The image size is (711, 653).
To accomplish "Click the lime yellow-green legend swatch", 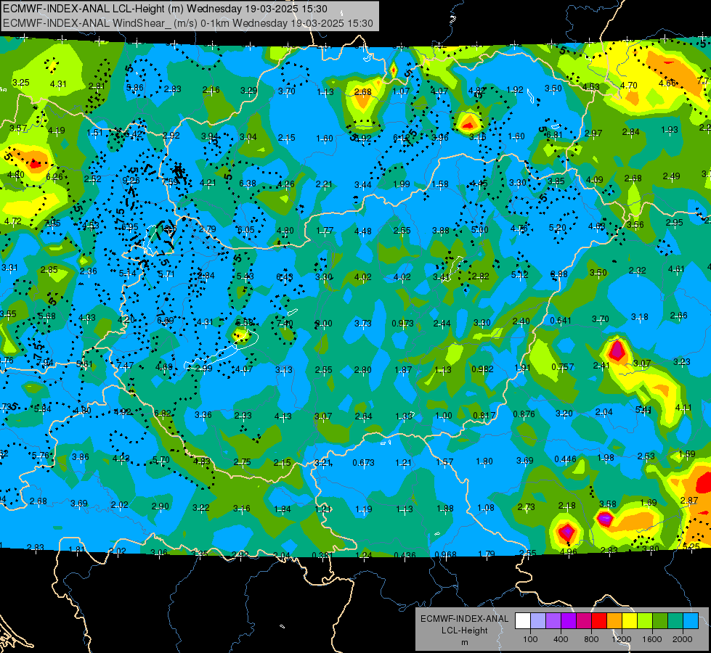I will coord(645,620).
